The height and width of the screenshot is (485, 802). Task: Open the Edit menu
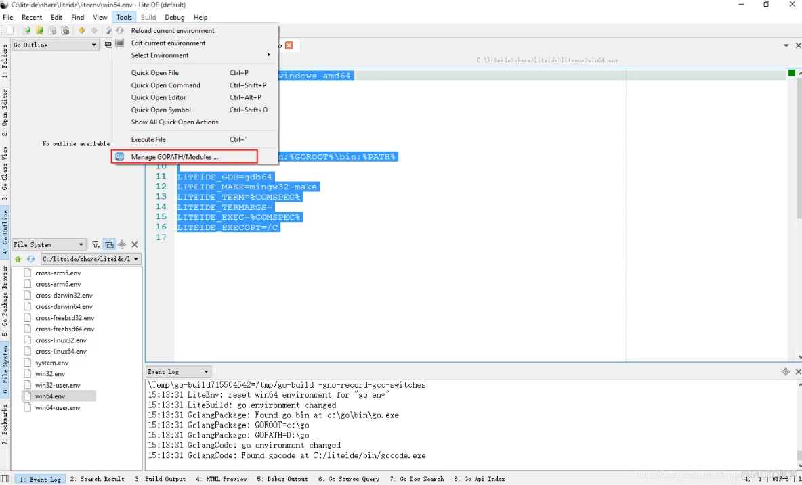57,17
